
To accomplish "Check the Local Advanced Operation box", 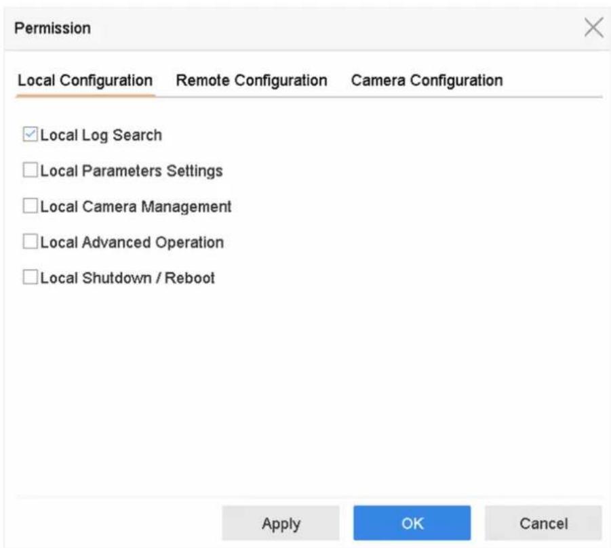I will [x=30, y=242].
